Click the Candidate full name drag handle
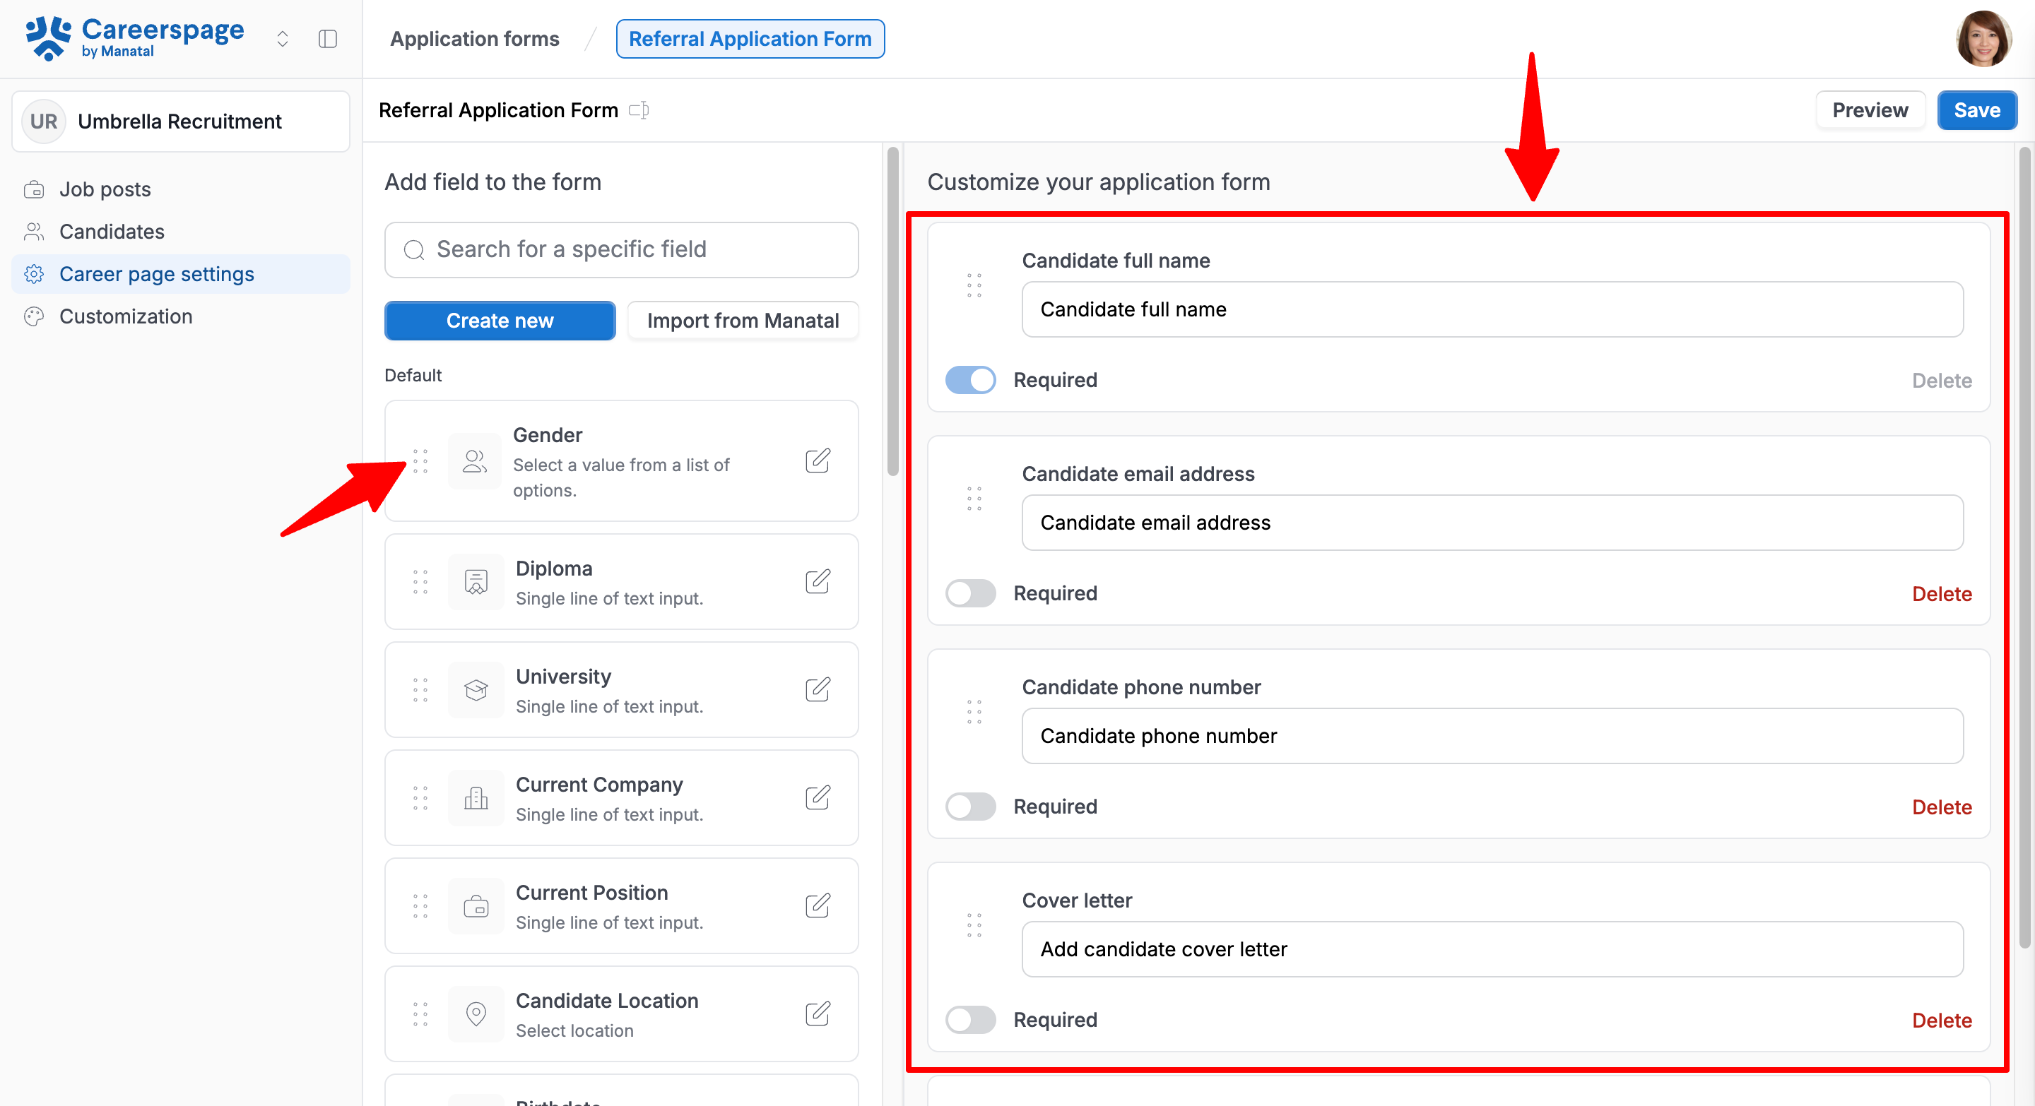Image resolution: width=2035 pixels, height=1106 pixels. coord(974,285)
